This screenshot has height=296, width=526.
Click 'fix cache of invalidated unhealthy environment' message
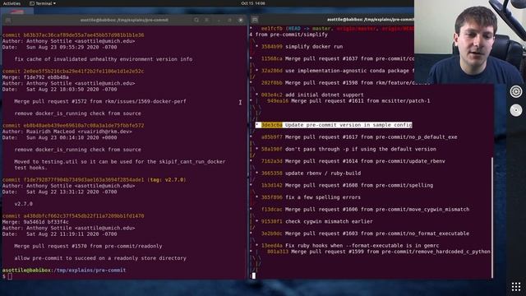coord(104,59)
